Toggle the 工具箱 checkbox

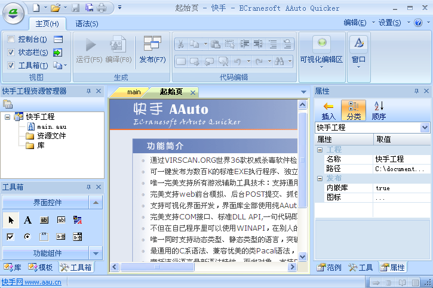11,66
